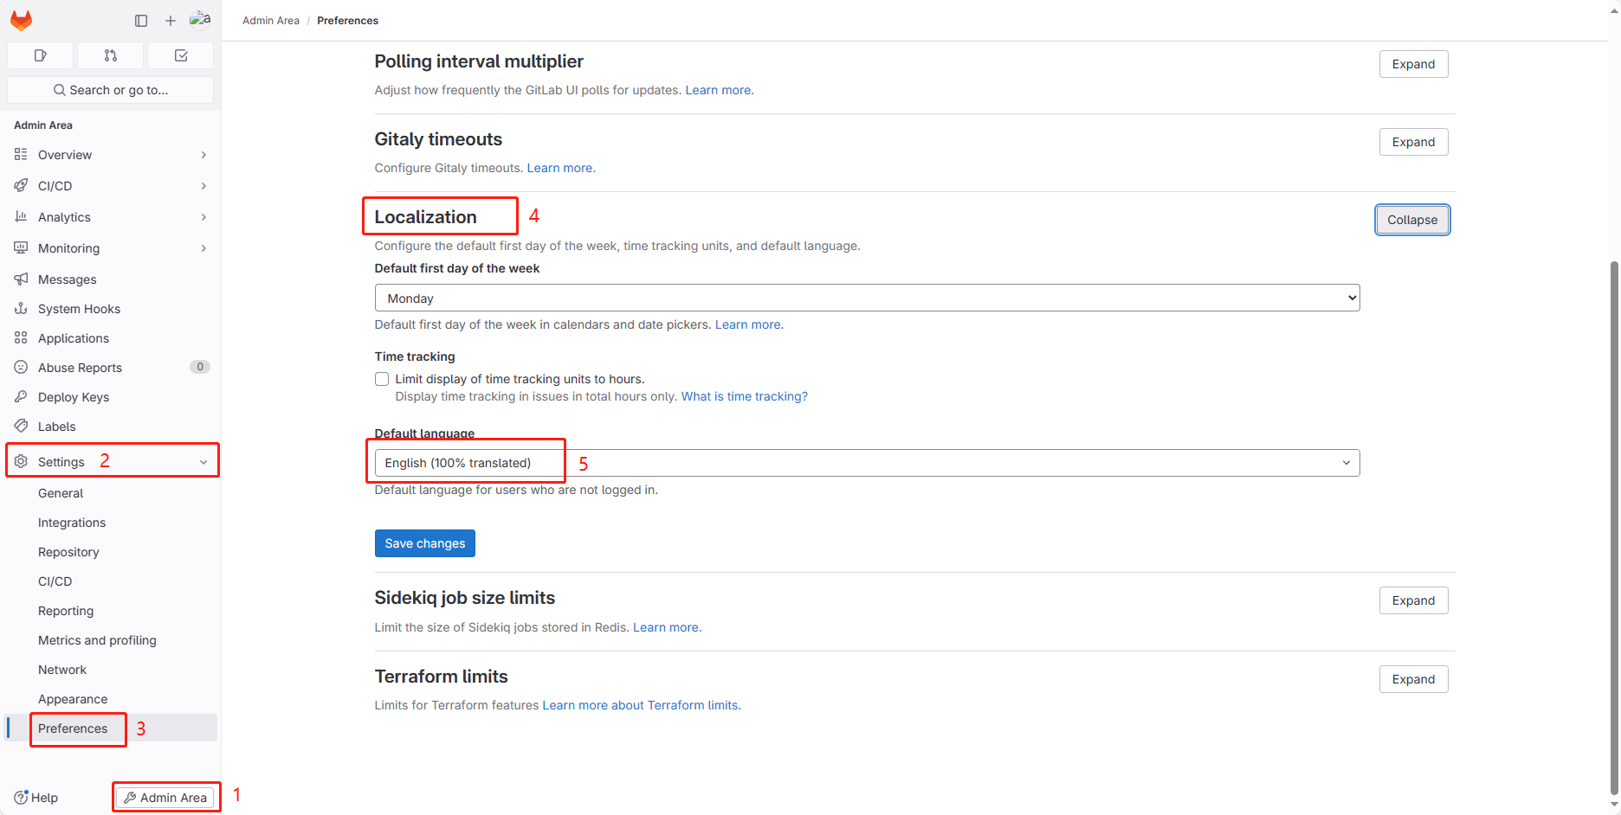The width and height of the screenshot is (1621, 815).
Task: Open the Default language dropdown
Action: (867, 463)
